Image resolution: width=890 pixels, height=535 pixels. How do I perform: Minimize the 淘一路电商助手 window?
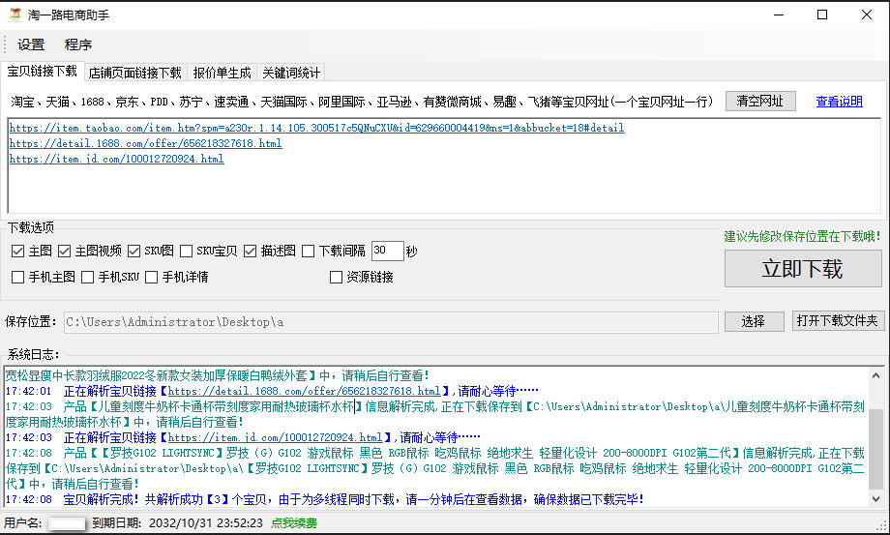tap(779, 15)
